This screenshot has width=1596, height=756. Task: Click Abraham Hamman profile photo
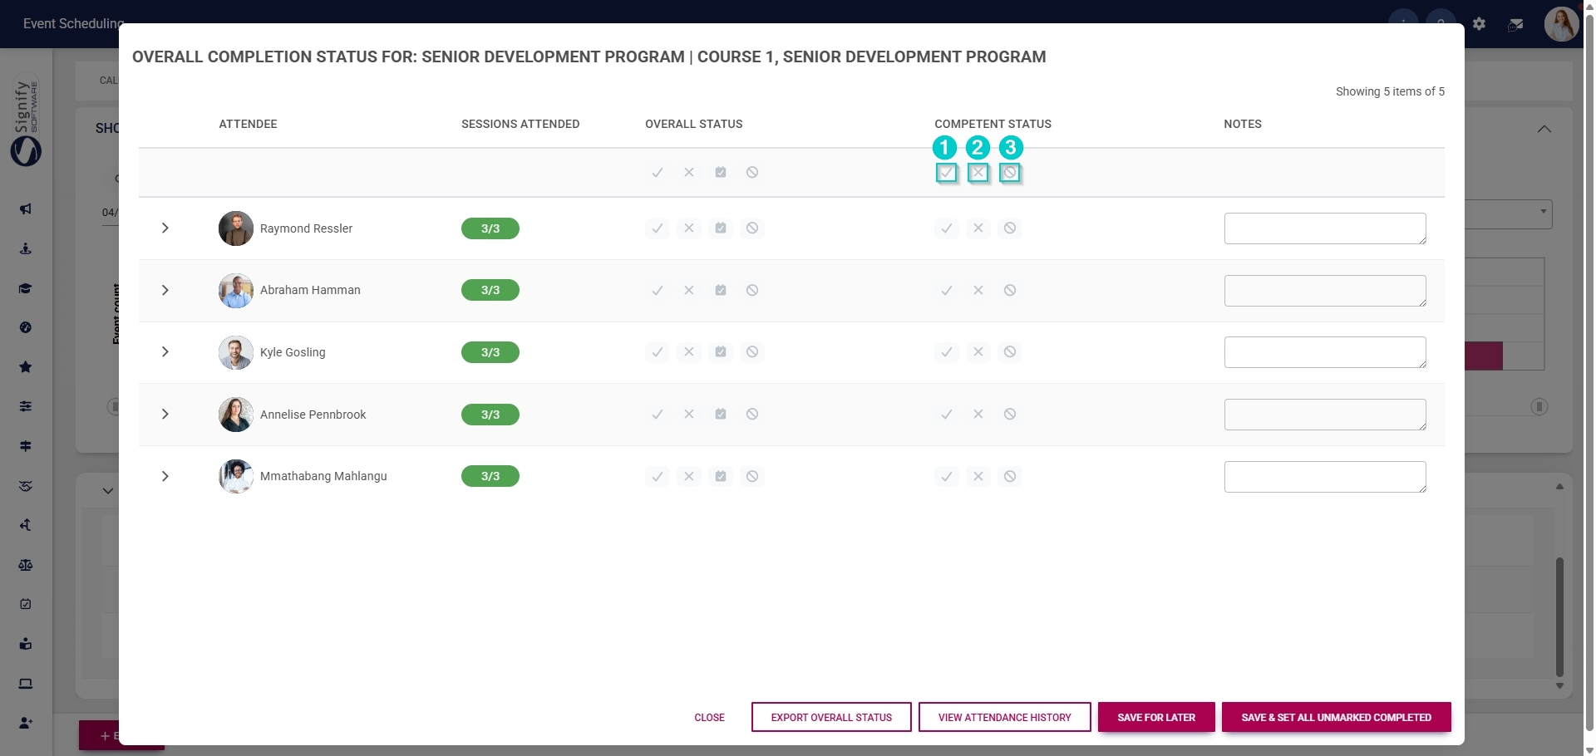236,291
